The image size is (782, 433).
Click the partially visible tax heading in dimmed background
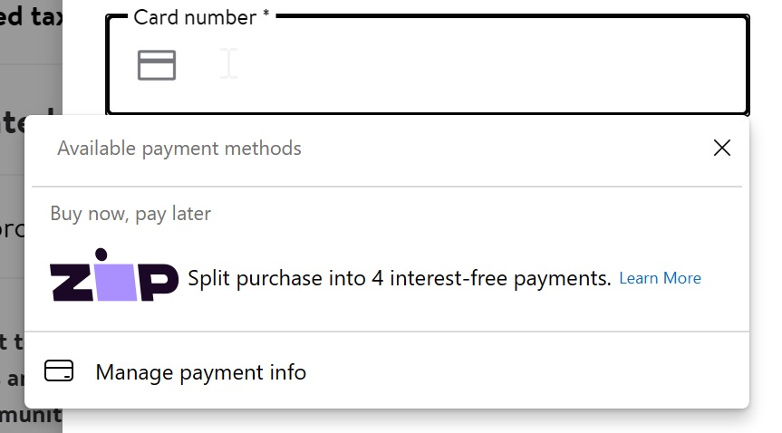coord(31,16)
